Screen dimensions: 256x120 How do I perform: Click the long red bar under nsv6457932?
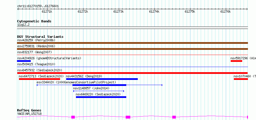pyautogui.click(x=132, y=73)
